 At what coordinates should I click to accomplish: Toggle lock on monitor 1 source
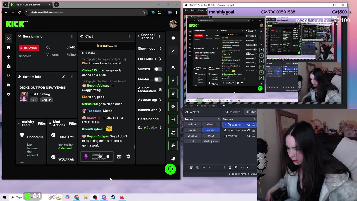pyautogui.click(x=254, y=136)
